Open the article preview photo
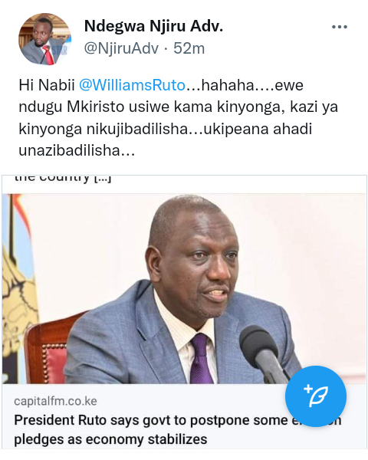Screen dimensions: 368x460 click(x=184, y=289)
